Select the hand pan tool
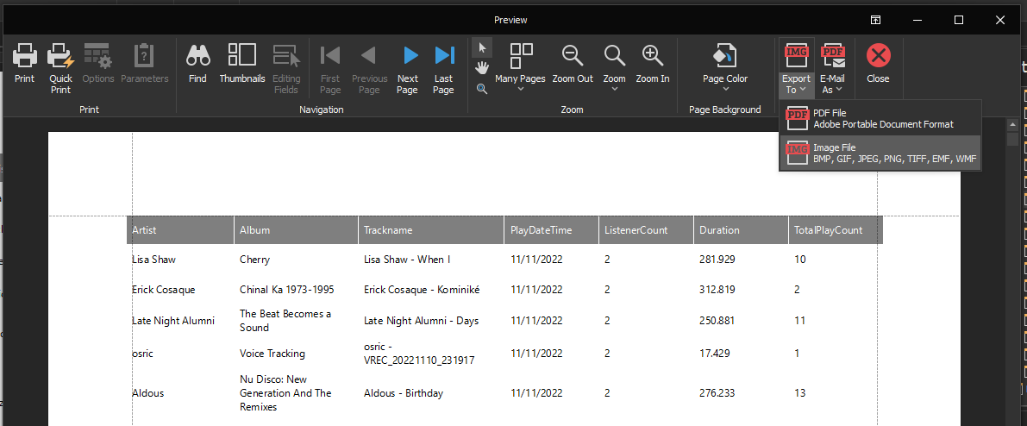Image resolution: width=1027 pixels, height=426 pixels. (x=482, y=67)
